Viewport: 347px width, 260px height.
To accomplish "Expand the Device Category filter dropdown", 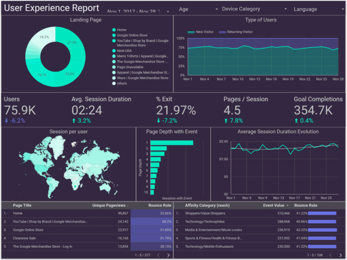I will [254, 9].
